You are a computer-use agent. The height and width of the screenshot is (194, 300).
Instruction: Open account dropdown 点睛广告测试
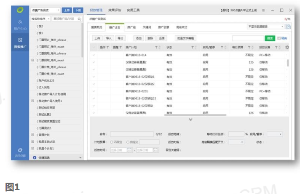pyautogui.click(x=46, y=10)
